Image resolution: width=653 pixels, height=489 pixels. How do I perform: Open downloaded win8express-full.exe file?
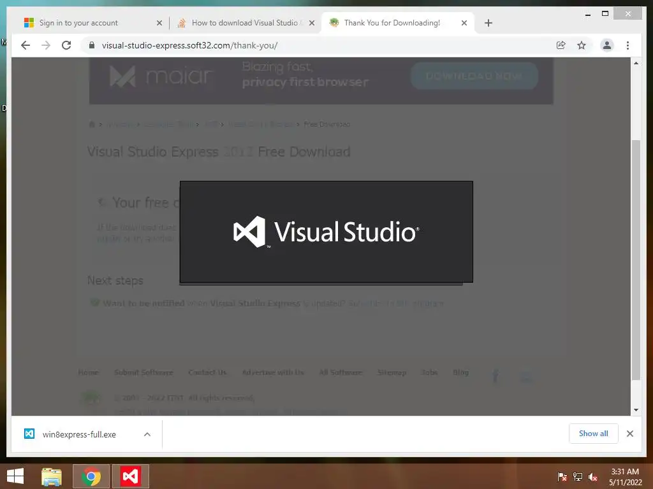click(x=79, y=434)
